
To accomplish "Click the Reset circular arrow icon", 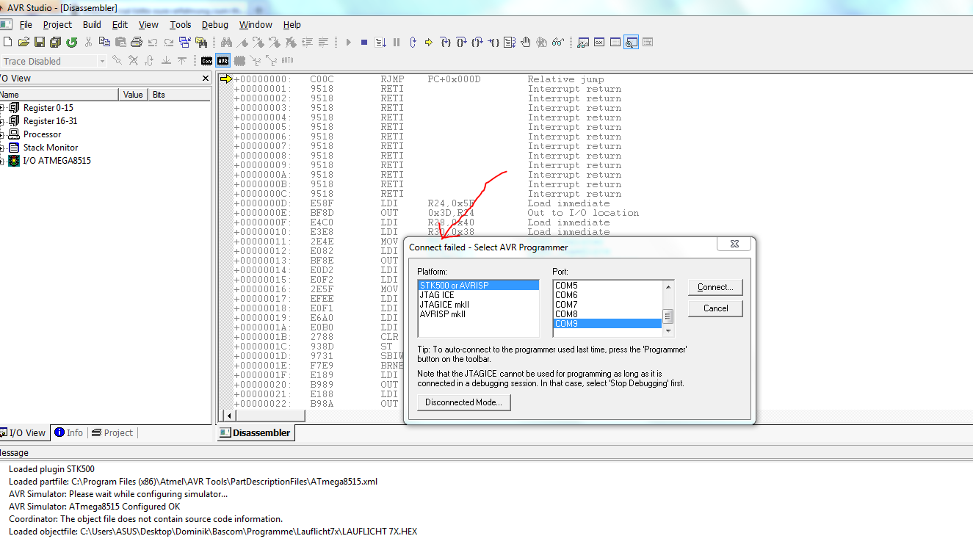I will tap(413, 42).
